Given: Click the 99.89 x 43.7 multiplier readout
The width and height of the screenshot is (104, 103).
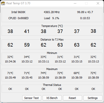Looking at the screenshot, I should click(x=85, y=12).
